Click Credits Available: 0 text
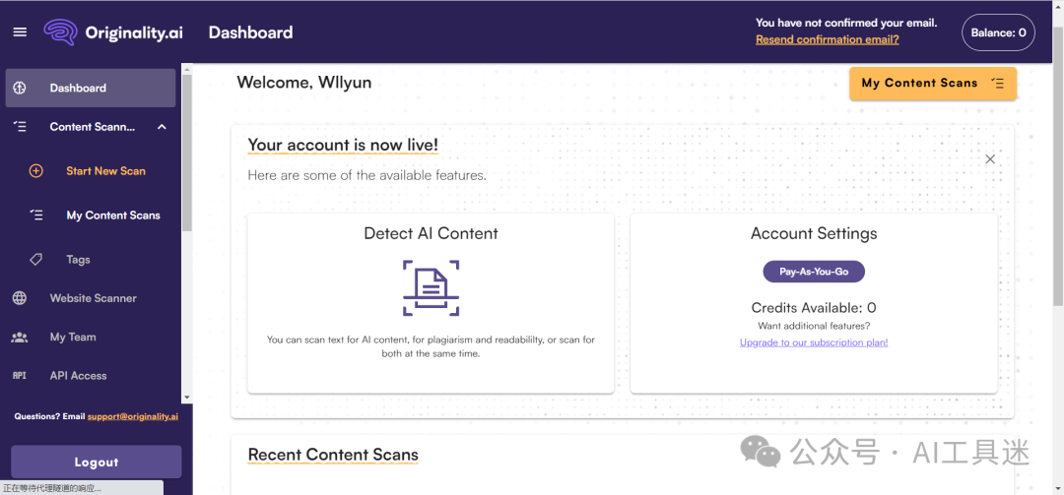 814,308
